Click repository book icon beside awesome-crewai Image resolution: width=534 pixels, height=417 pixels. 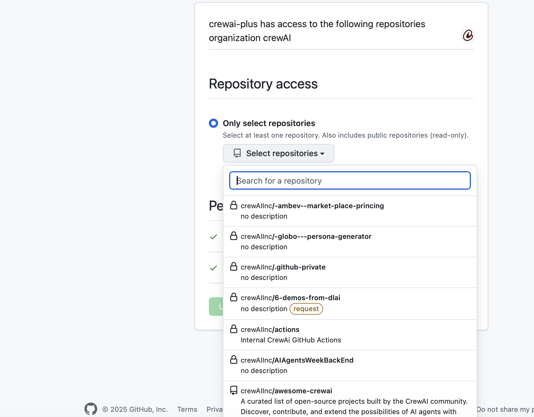[234, 390]
